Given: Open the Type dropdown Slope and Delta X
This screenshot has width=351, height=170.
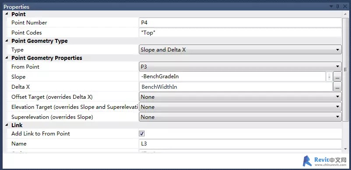Looking at the screenshot, I should 240,49.
